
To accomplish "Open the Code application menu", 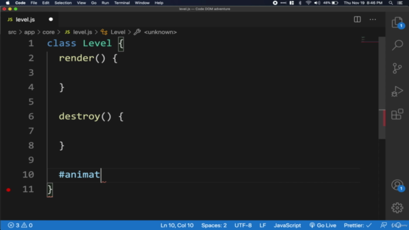I will coord(20,3).
